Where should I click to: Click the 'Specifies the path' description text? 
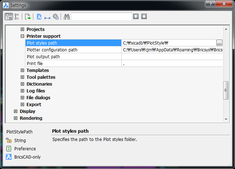click(x=95, y=139)
